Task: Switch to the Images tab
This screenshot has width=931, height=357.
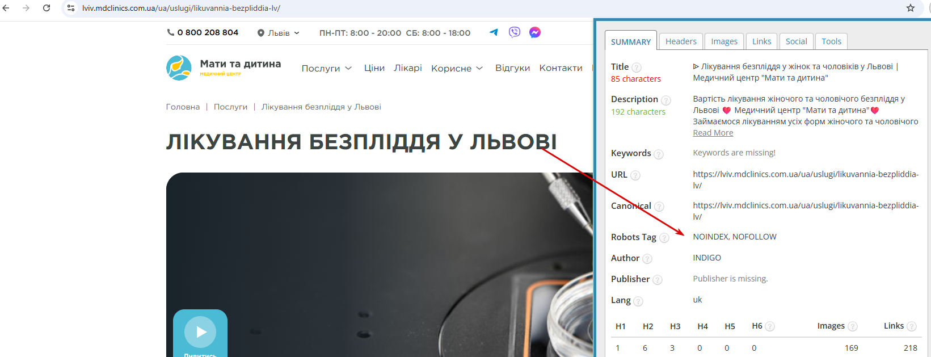Action: pos(724,41)
